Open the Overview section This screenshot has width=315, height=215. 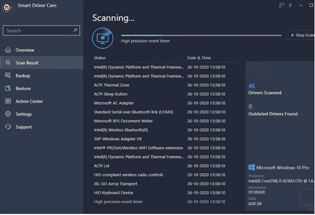(42, 50)
